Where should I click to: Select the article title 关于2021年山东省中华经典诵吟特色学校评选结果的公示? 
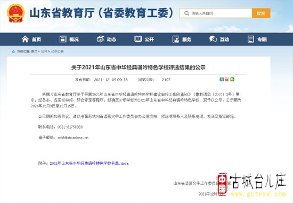(139, 67)
